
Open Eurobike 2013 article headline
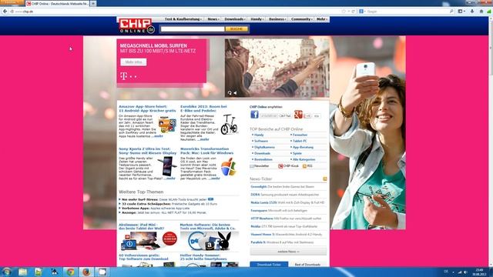[203, 108]
